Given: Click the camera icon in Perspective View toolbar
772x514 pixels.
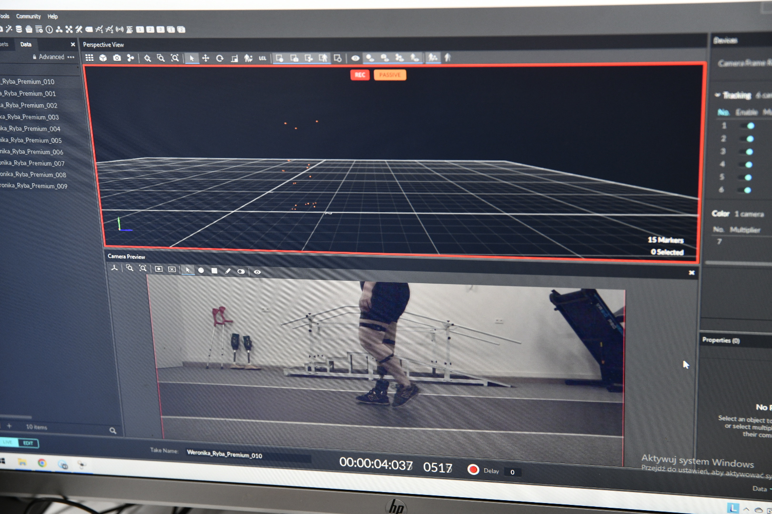Looking at the screenshot, I should click(x=117, y=58).
